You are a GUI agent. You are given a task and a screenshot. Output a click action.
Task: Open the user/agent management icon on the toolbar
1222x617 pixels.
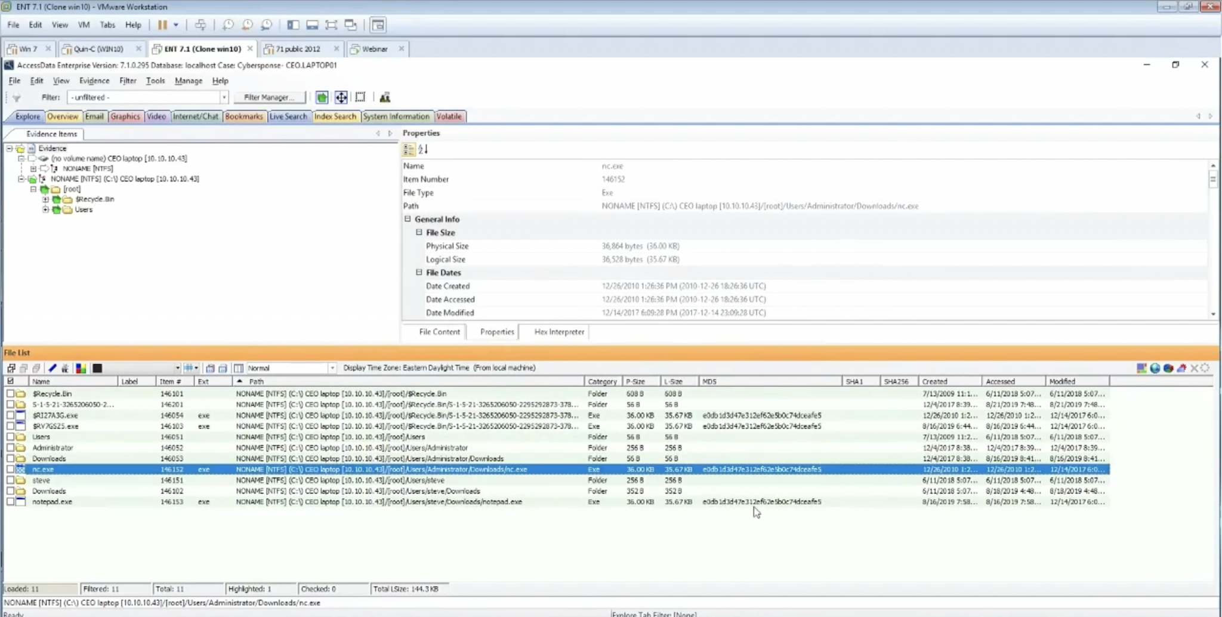tap(385, 97)
